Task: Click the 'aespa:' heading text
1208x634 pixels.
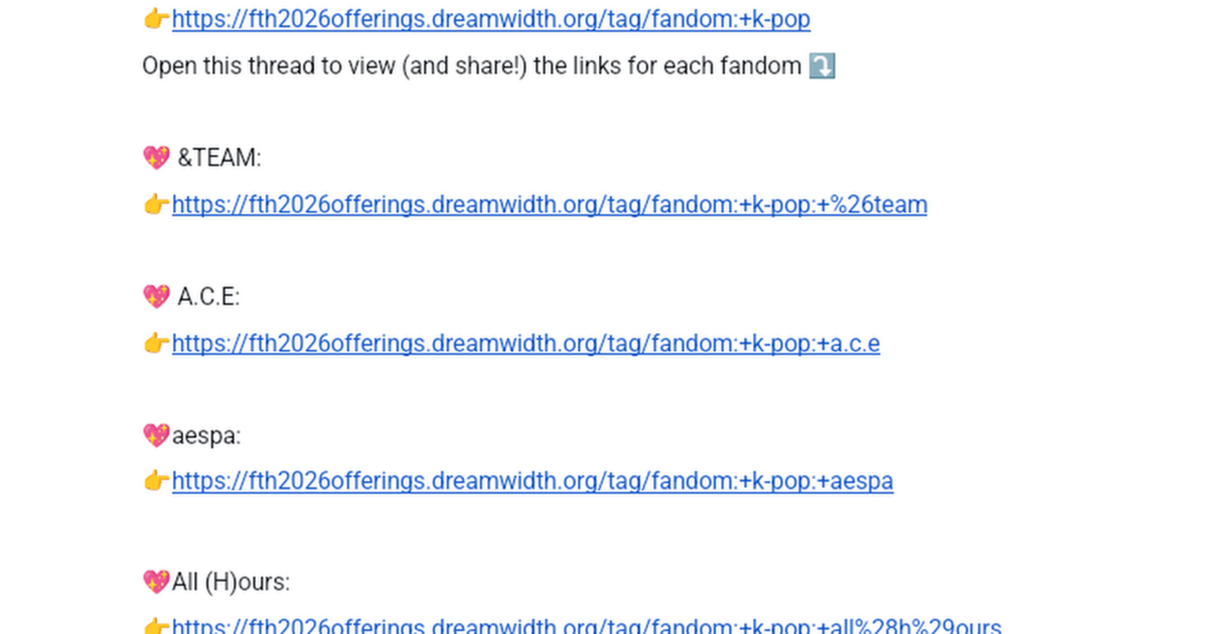Action: pos(207,435)
